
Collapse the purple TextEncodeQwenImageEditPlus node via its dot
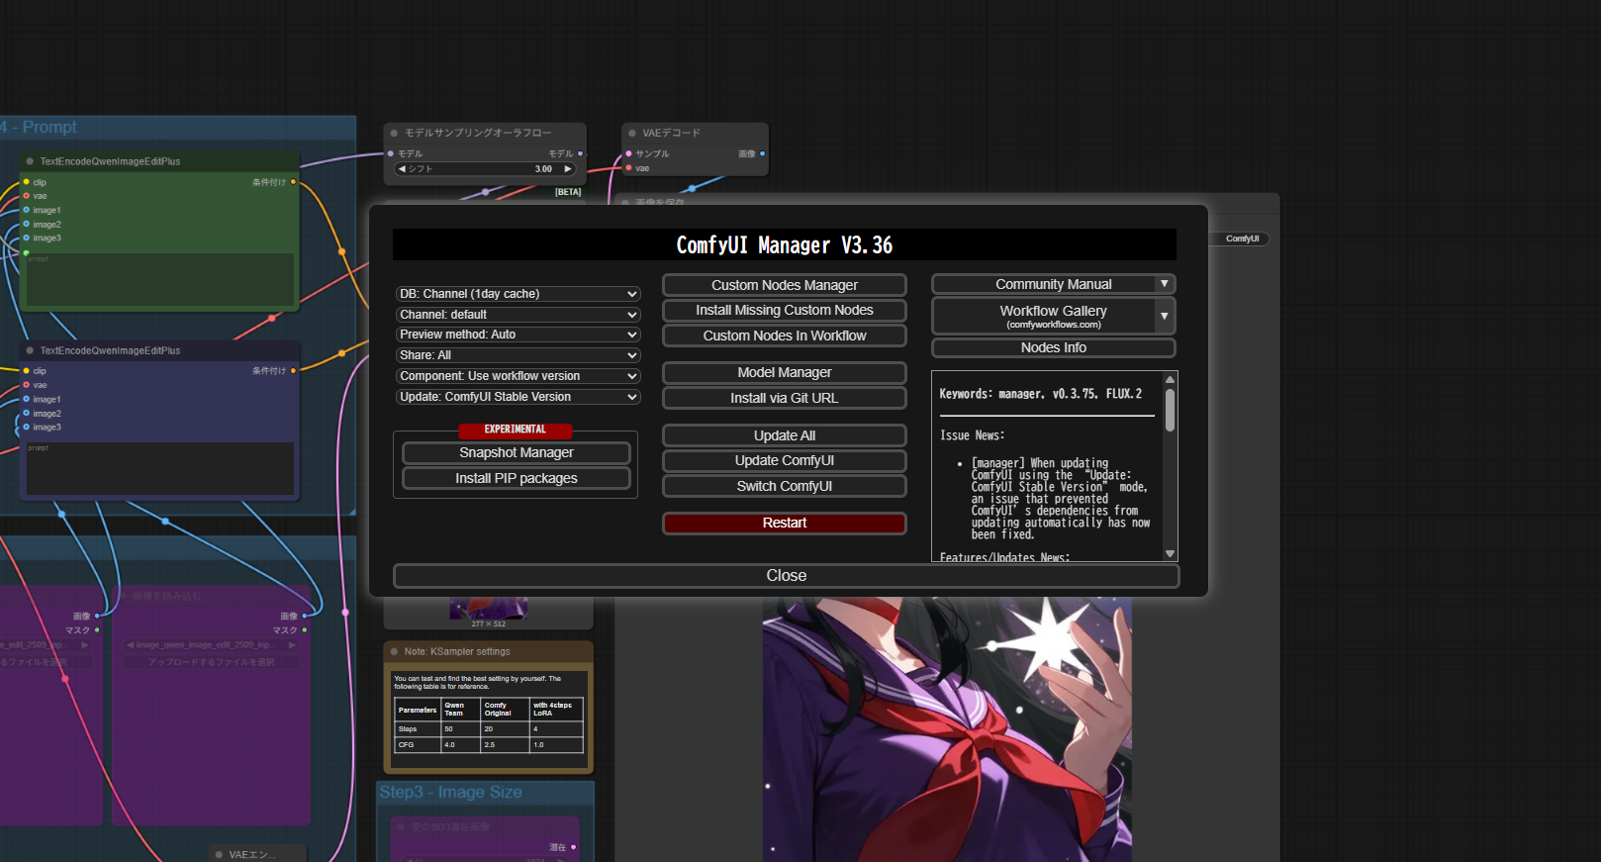[x=30, y=350]
